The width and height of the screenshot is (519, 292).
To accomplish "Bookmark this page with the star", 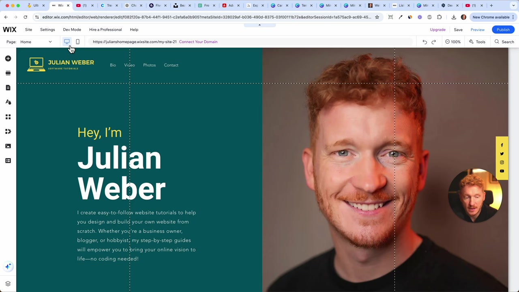I will pos(377,17).
